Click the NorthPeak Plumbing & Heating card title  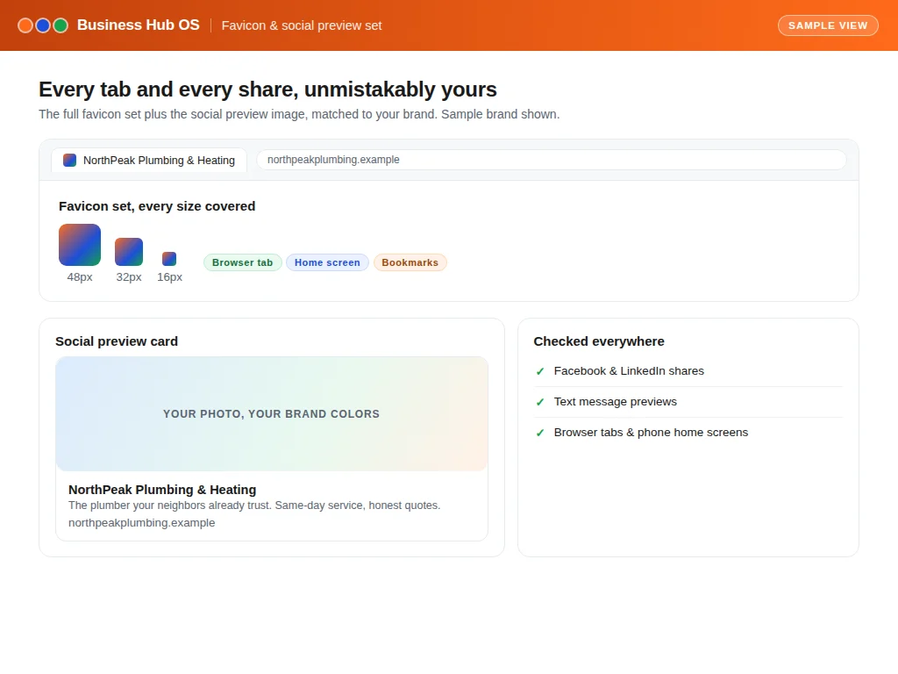(162, 490)
